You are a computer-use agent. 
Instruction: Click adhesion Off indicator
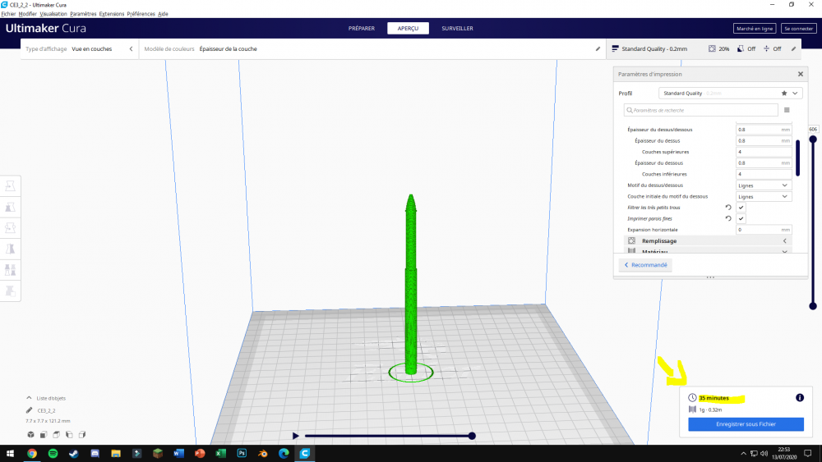[772, 48]
